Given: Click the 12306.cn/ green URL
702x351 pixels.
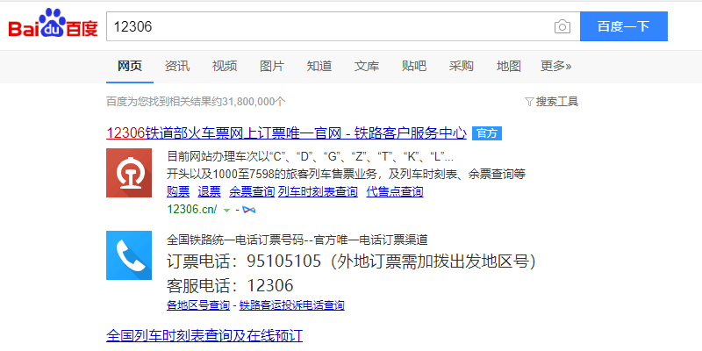Looking at the screenshot, I should (x=192, y=209).
